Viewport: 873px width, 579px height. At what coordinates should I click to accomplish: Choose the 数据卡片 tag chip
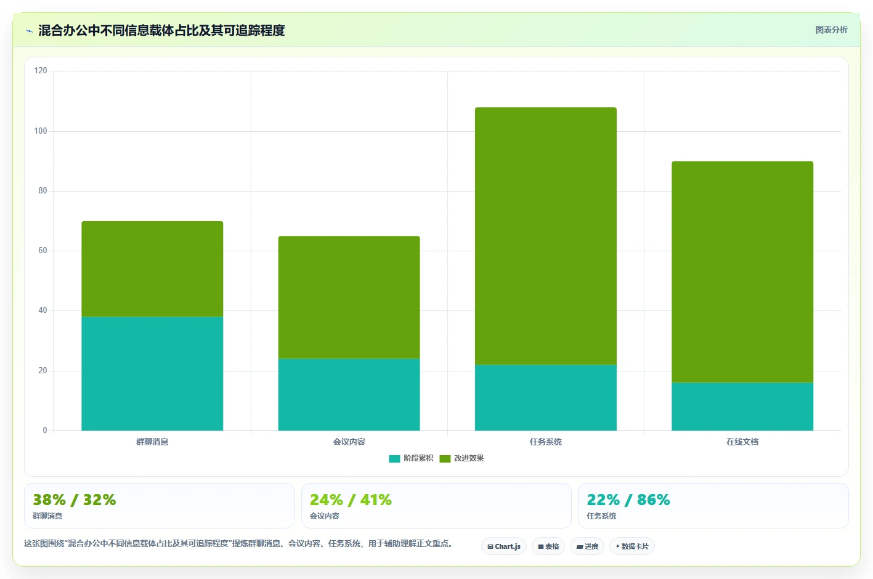(632, 546)
